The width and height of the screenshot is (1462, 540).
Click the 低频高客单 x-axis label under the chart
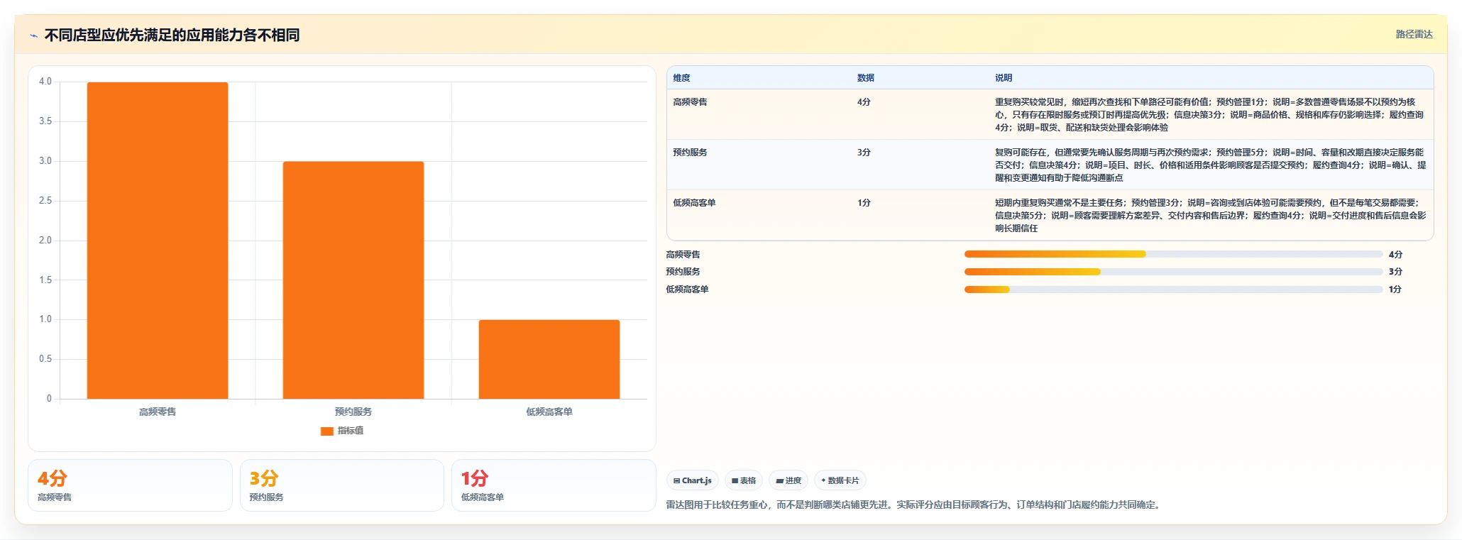[x=549, y=412]
